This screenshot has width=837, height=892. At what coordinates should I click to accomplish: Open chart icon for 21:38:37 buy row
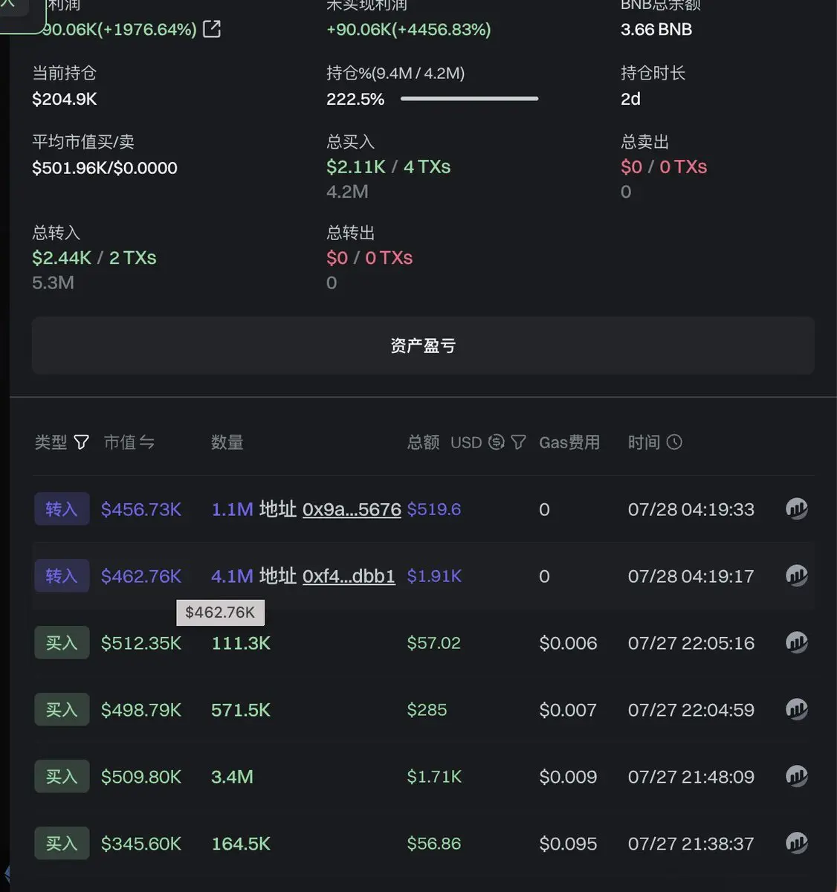point(797,844)
